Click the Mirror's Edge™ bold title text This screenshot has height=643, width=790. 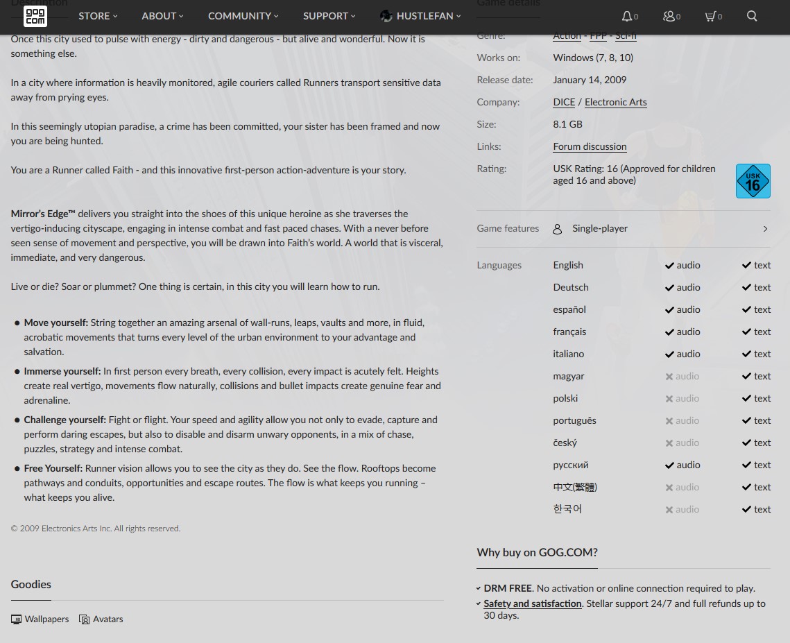tap(43, 214)
